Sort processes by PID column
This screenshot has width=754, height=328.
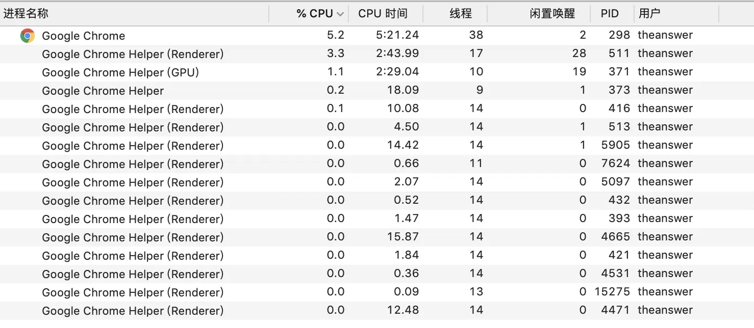[609, 13]
